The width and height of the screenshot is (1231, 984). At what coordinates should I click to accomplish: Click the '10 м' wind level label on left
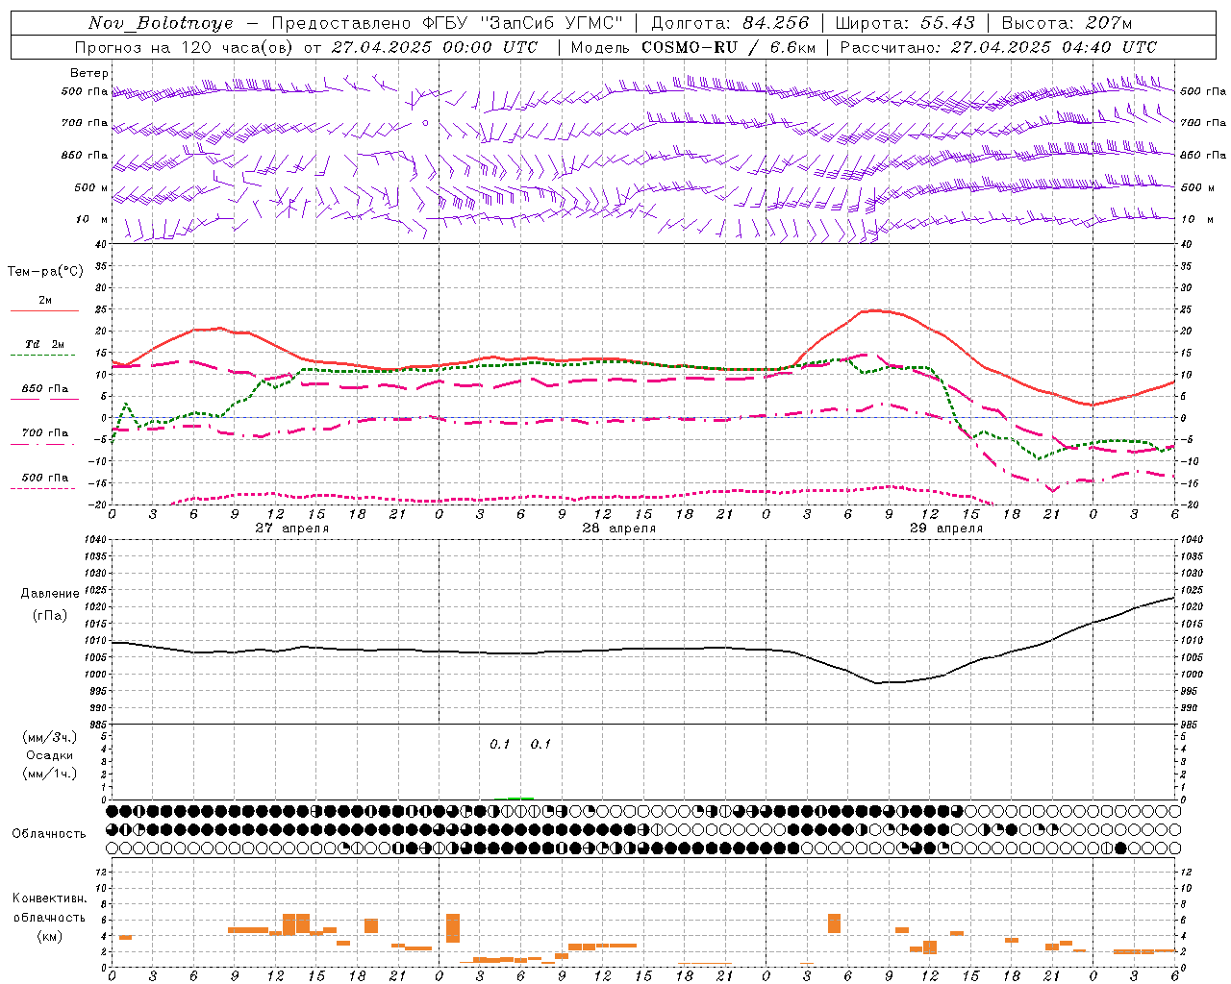tap(91, 219)
